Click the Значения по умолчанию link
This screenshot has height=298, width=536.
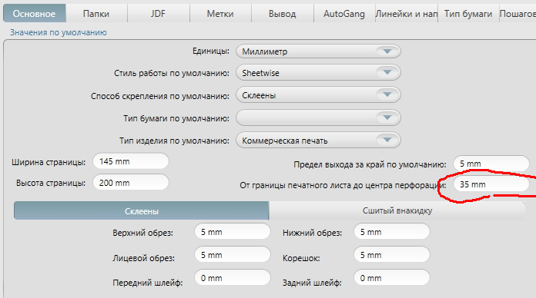pos(58,32)
